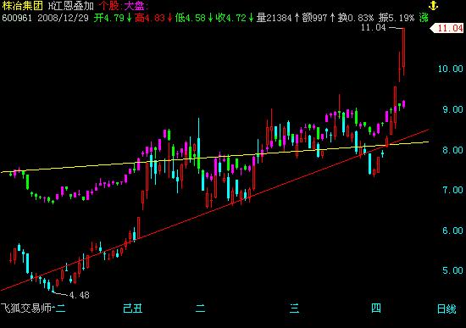Click the stock code 600961
The width and height of the screenshot is (466, 328).
point(17,18)
